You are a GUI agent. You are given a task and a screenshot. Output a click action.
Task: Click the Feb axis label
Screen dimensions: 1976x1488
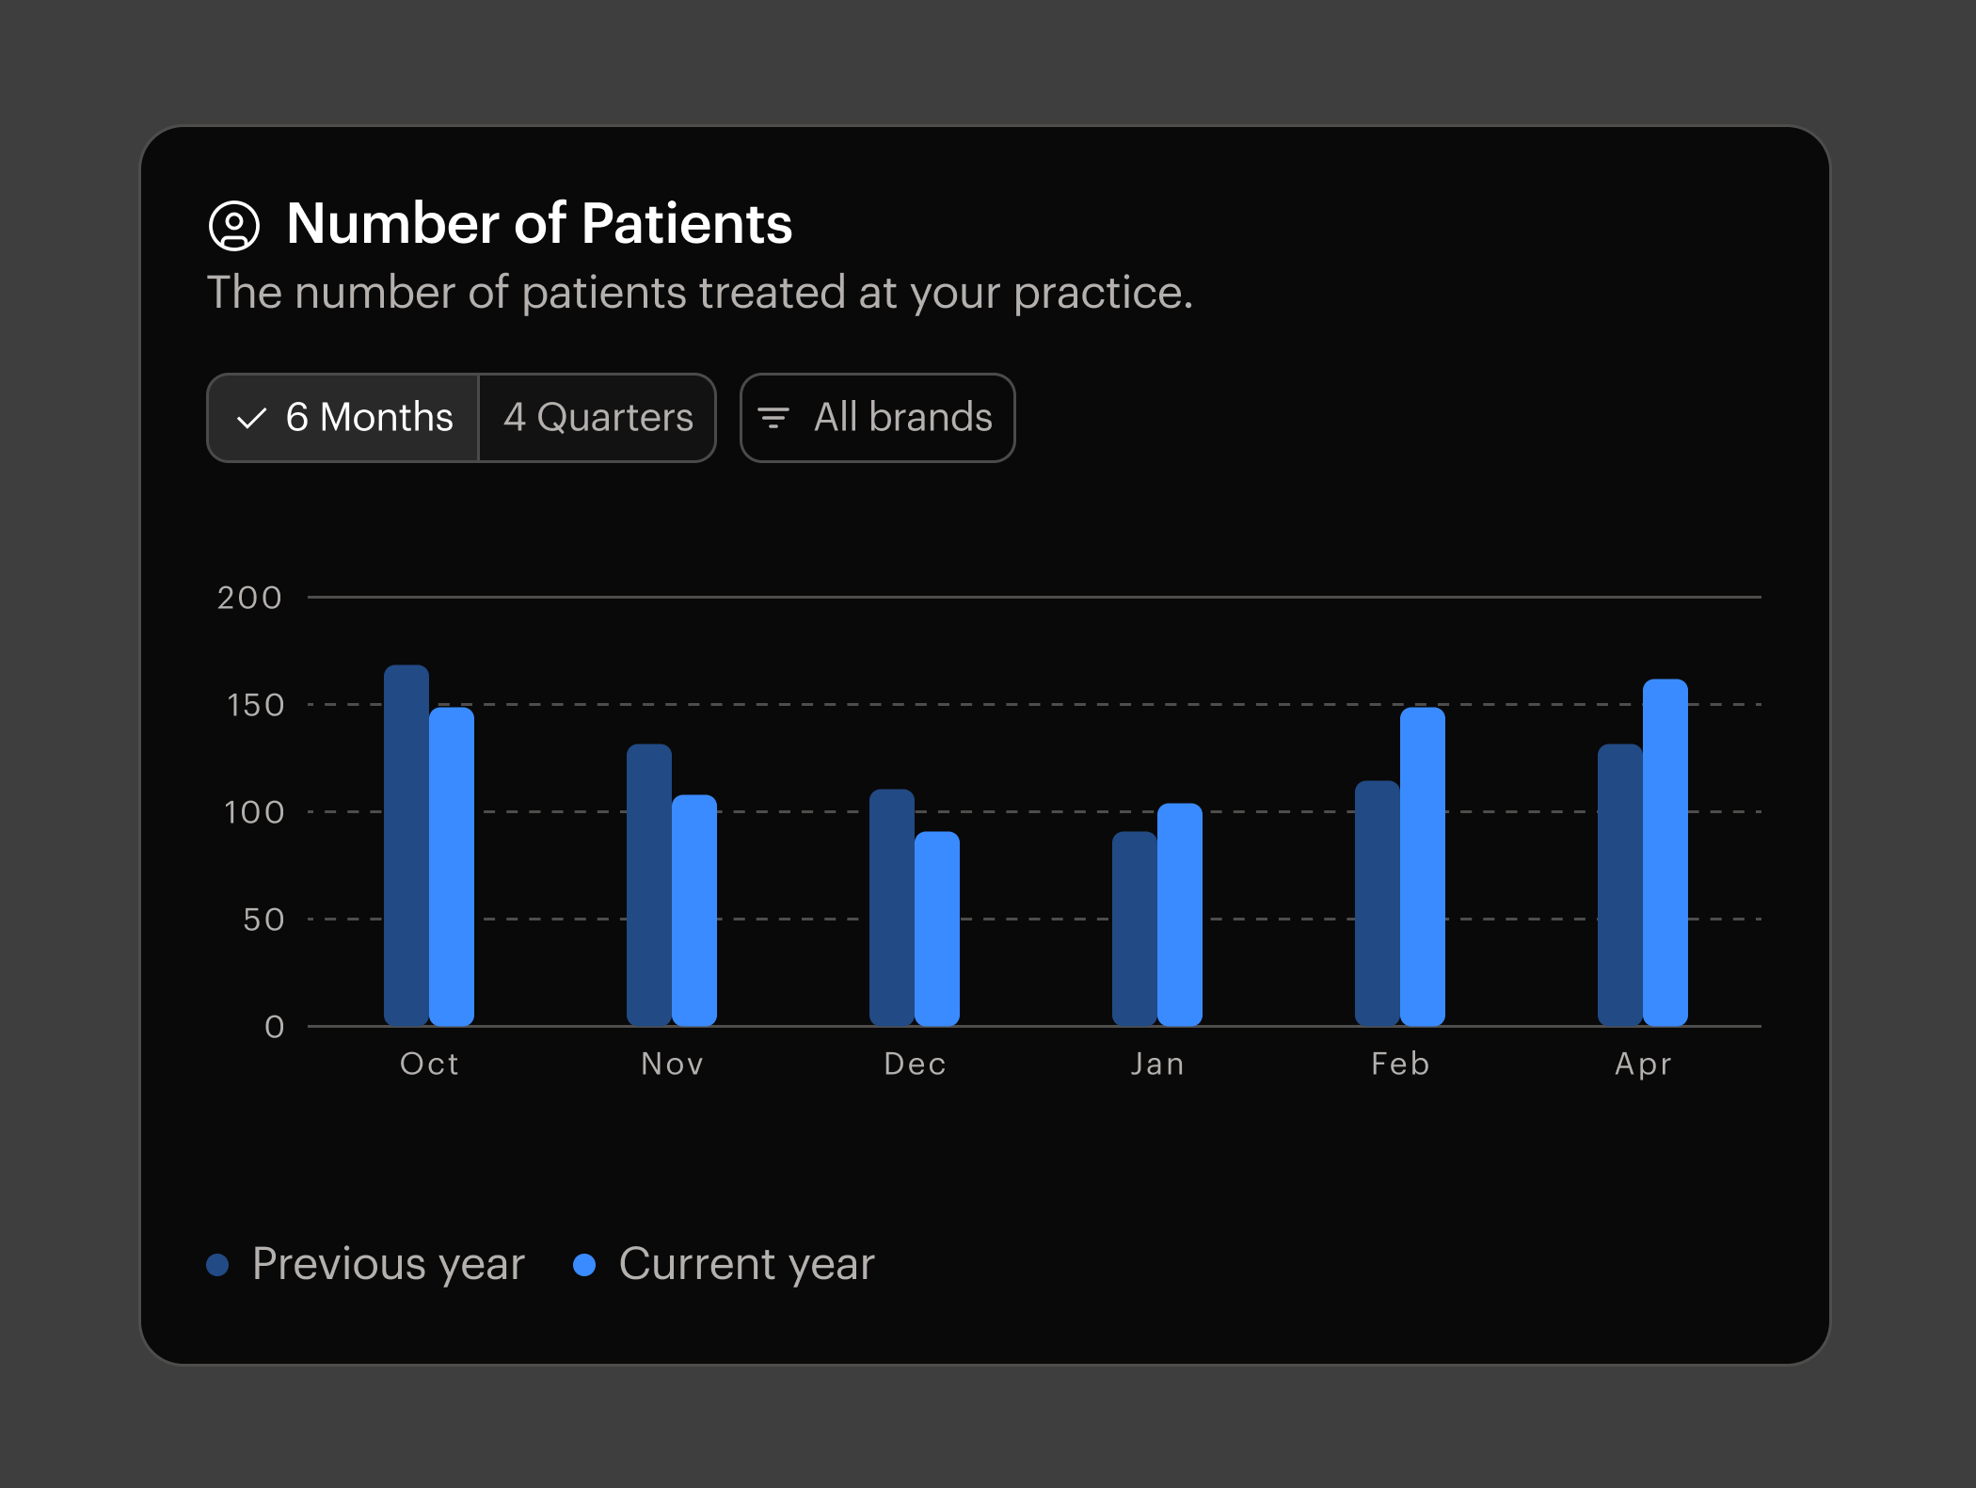point(1400,1064)
